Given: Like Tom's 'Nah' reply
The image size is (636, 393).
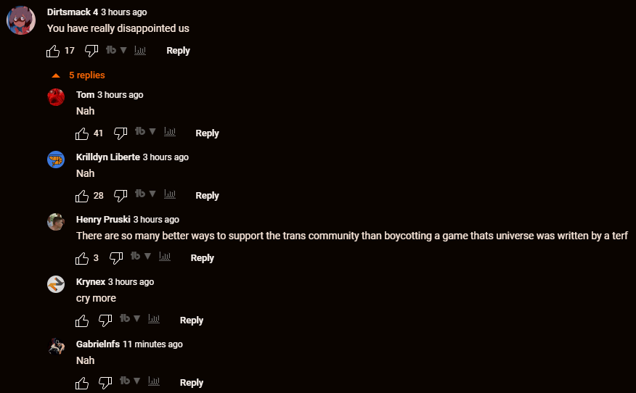Looking at the screenshot, I should click(82, 133).
